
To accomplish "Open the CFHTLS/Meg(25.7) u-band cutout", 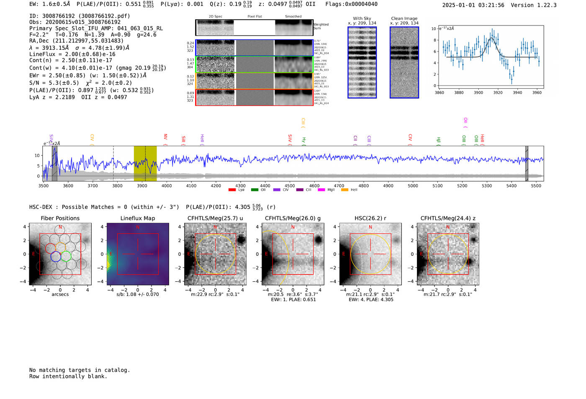I will [x=215, y=254].
